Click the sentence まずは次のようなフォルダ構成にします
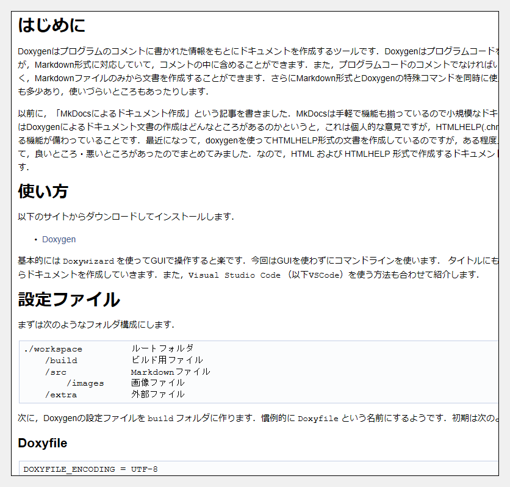The width and height of the screenshot is (510, 487). 96,324
